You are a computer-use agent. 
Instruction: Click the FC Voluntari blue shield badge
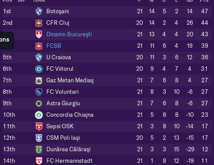[39, 92]
